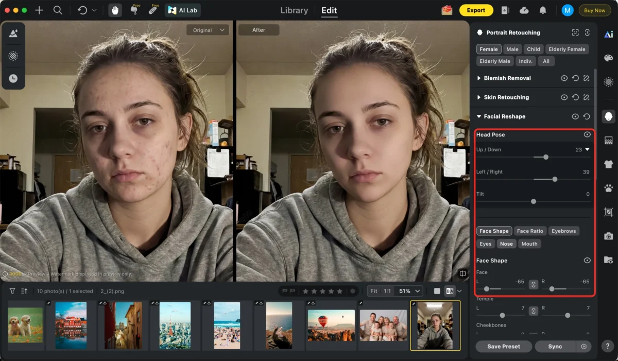Select the Nose tab under Facial Reshape
The image size is (618, 361).
point(507,243)
